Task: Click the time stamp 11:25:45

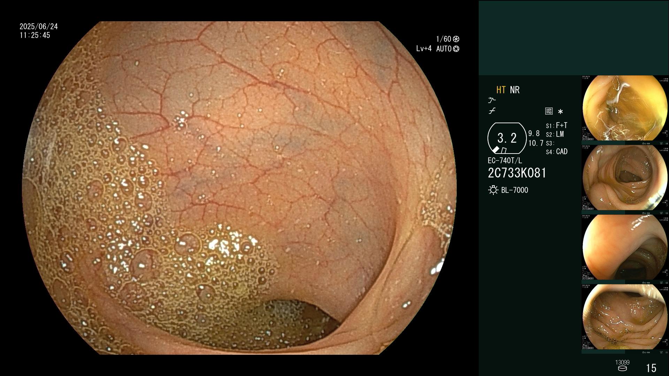Action: pos(35,35)
